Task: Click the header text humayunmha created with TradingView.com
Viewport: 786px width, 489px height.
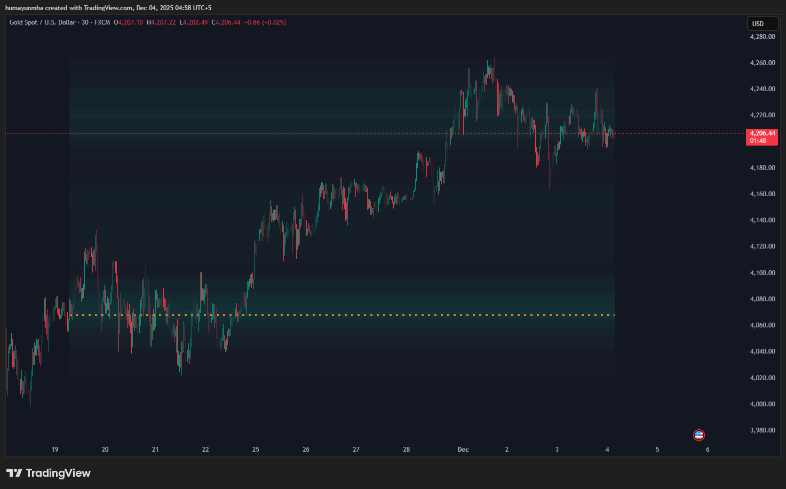Action: pos(69,8)
